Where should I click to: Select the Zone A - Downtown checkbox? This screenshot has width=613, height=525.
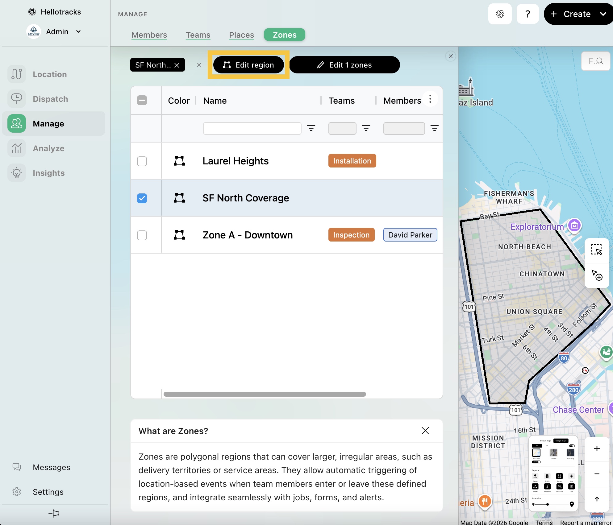coord(142,235)
